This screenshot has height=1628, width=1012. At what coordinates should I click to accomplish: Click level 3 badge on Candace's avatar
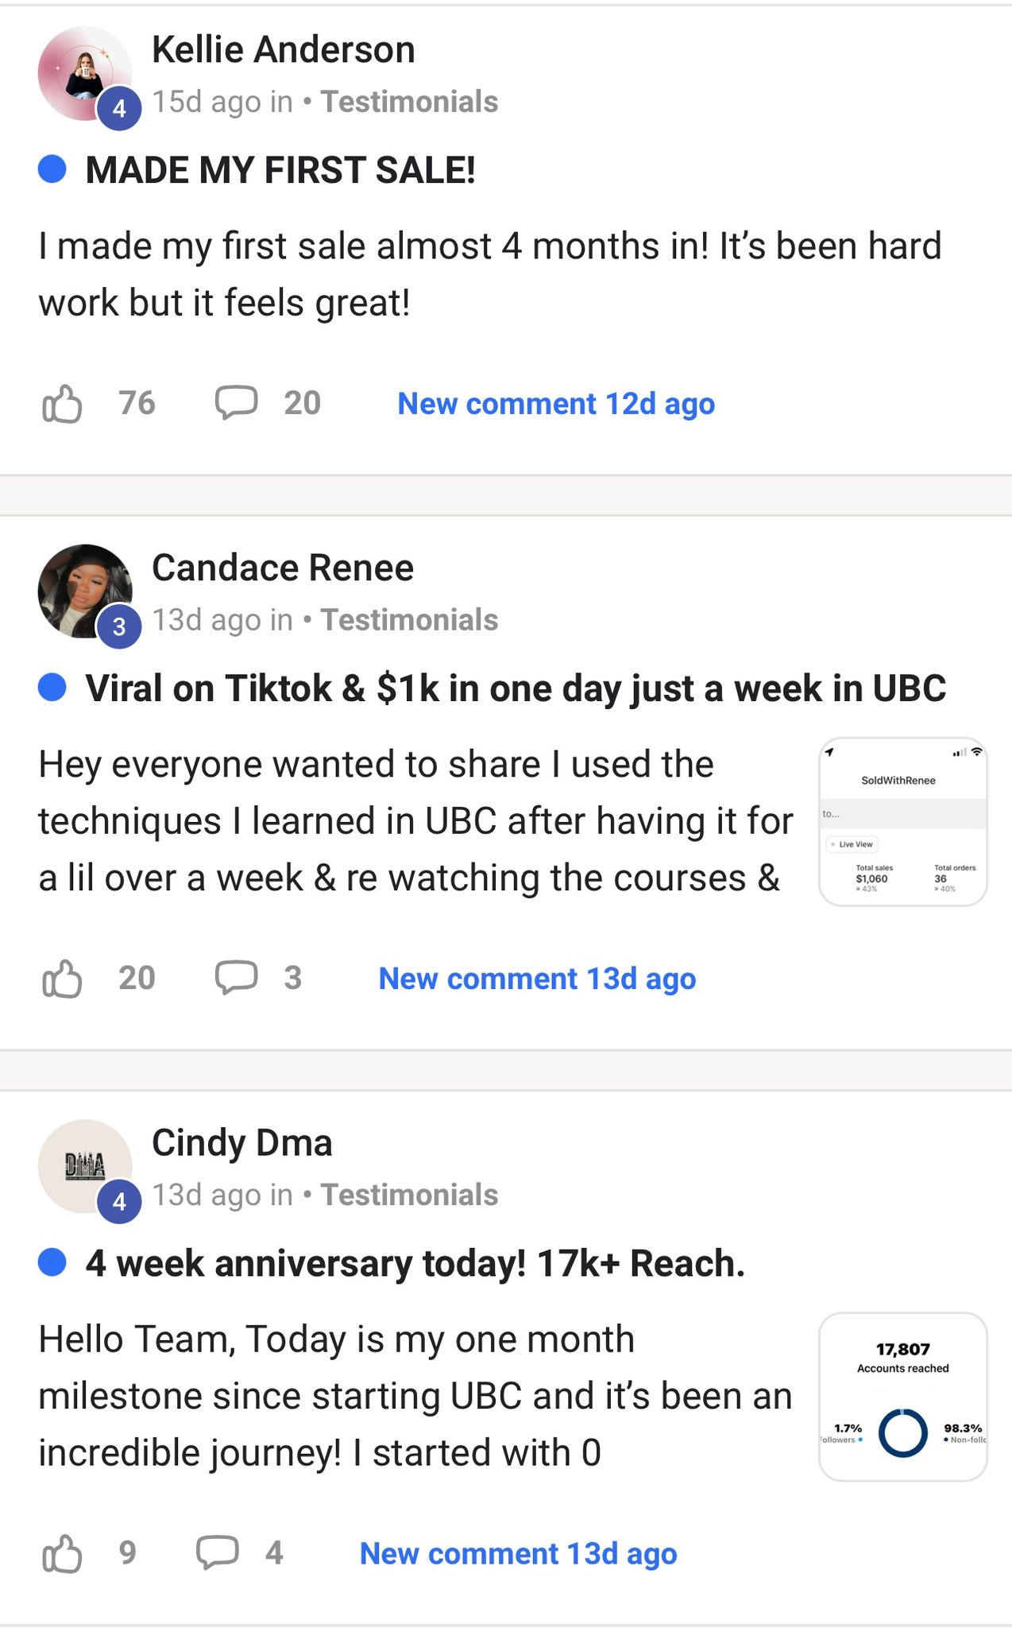click(119, 626)
